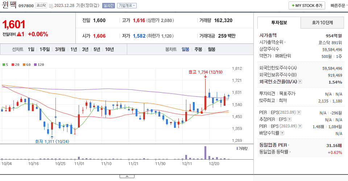The width and height of the screenshot is (348, 181).
Task: Click 시가총액 value 954억원
Action: coord(334,36)
